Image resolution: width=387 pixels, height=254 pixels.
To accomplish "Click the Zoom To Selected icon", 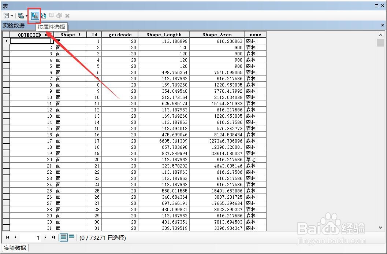I will coord(59,16).
